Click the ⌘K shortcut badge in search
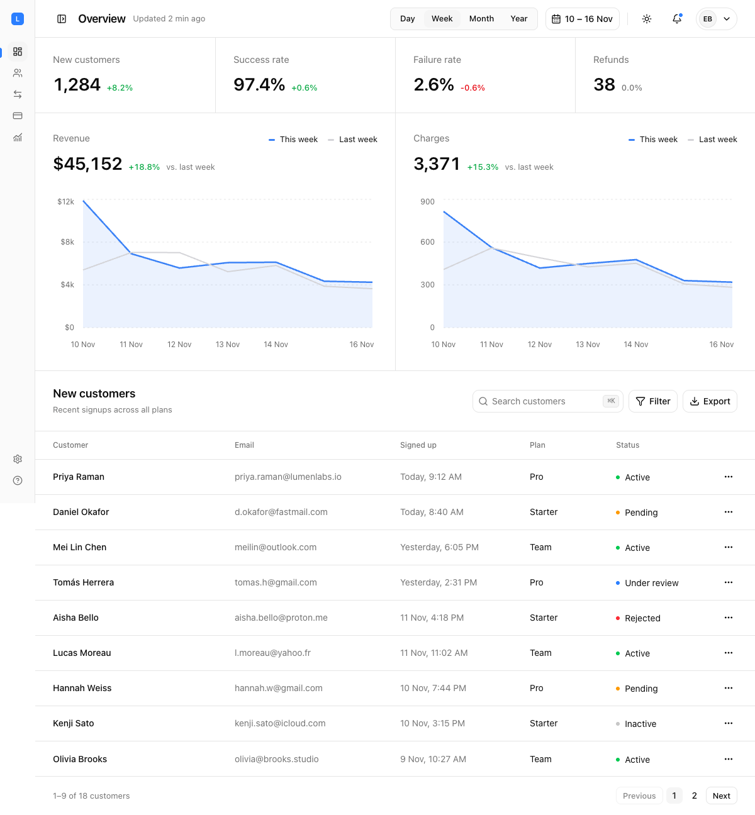The image size is (755, 815). 611,401
